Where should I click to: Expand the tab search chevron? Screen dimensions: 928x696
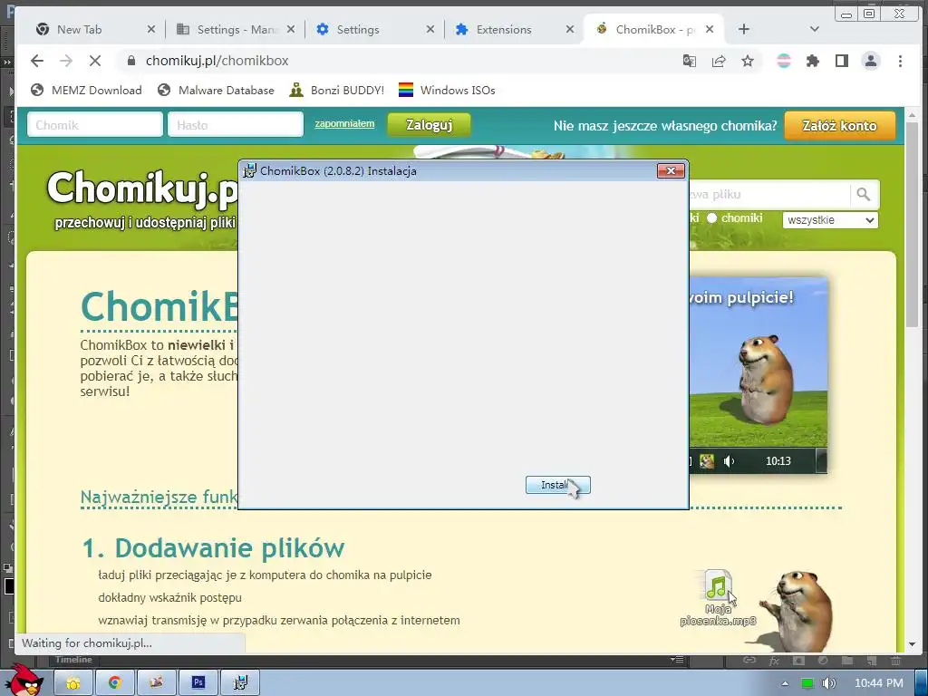(815, 29)
